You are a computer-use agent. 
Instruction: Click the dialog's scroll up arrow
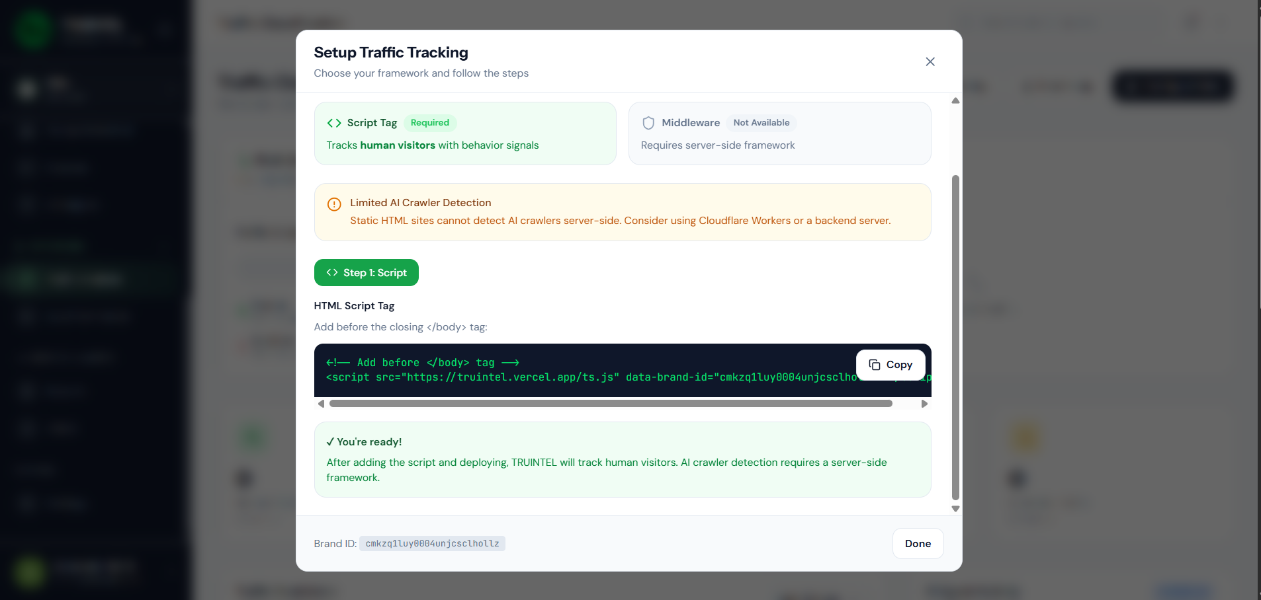point(955,101)
